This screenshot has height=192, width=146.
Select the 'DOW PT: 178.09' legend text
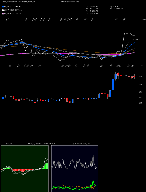13,13
